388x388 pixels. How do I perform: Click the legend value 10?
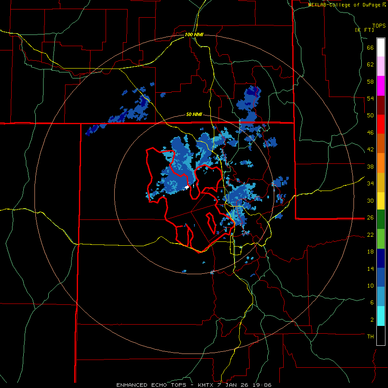click(x=370, y=285)
